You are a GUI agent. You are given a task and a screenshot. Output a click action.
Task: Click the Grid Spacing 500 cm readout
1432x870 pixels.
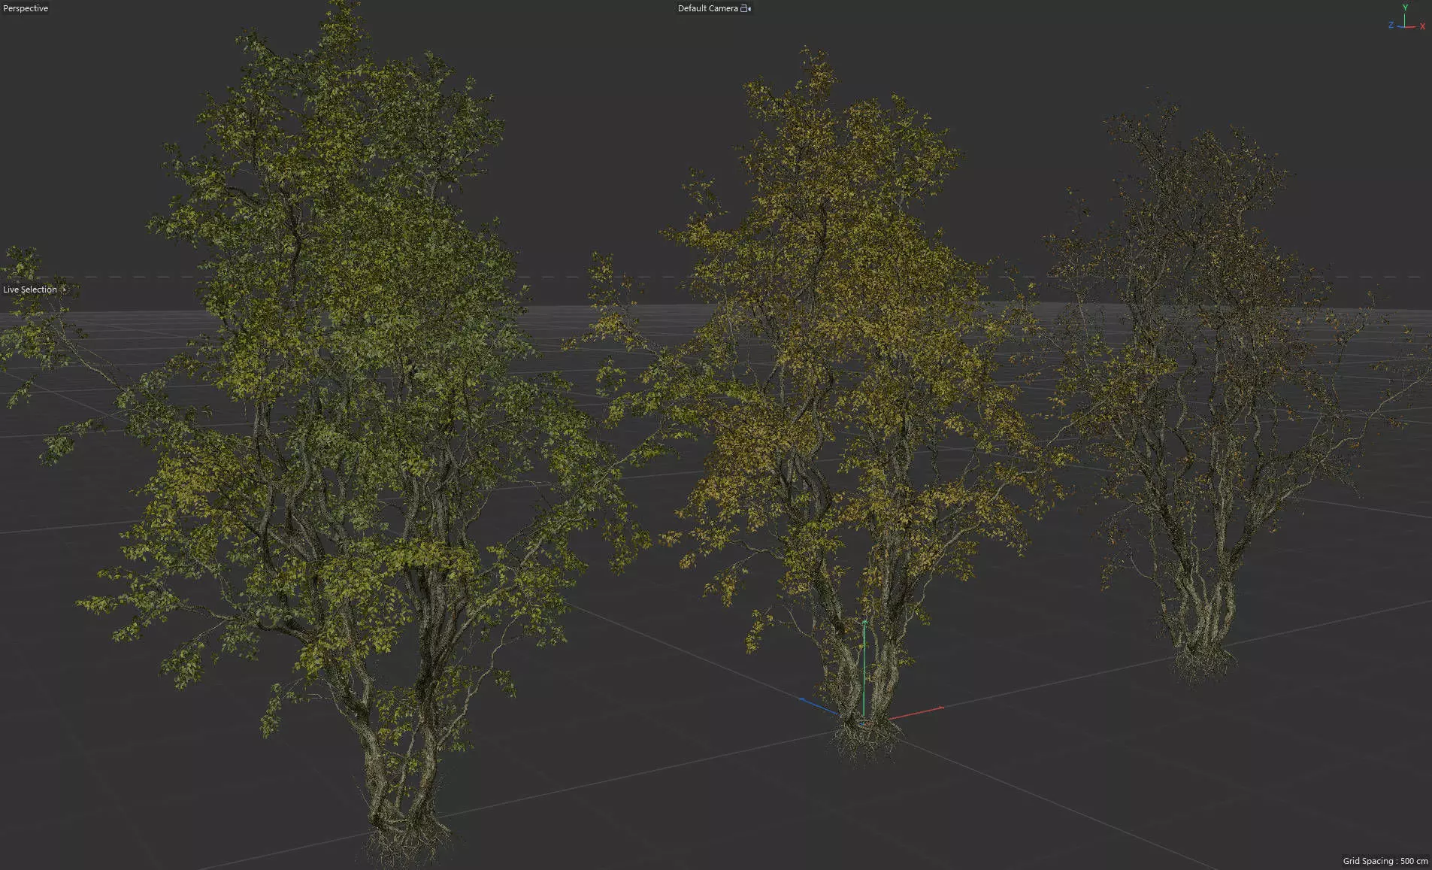[1385, 861]
